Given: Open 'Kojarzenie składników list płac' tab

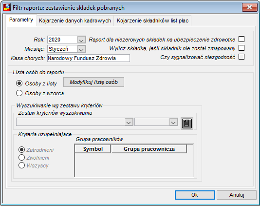Looking at the screenshot, I should coord(152,21).
